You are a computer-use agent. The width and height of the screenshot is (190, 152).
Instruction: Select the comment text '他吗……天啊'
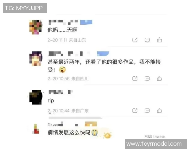pyautogui.click(x=62, y=30)
